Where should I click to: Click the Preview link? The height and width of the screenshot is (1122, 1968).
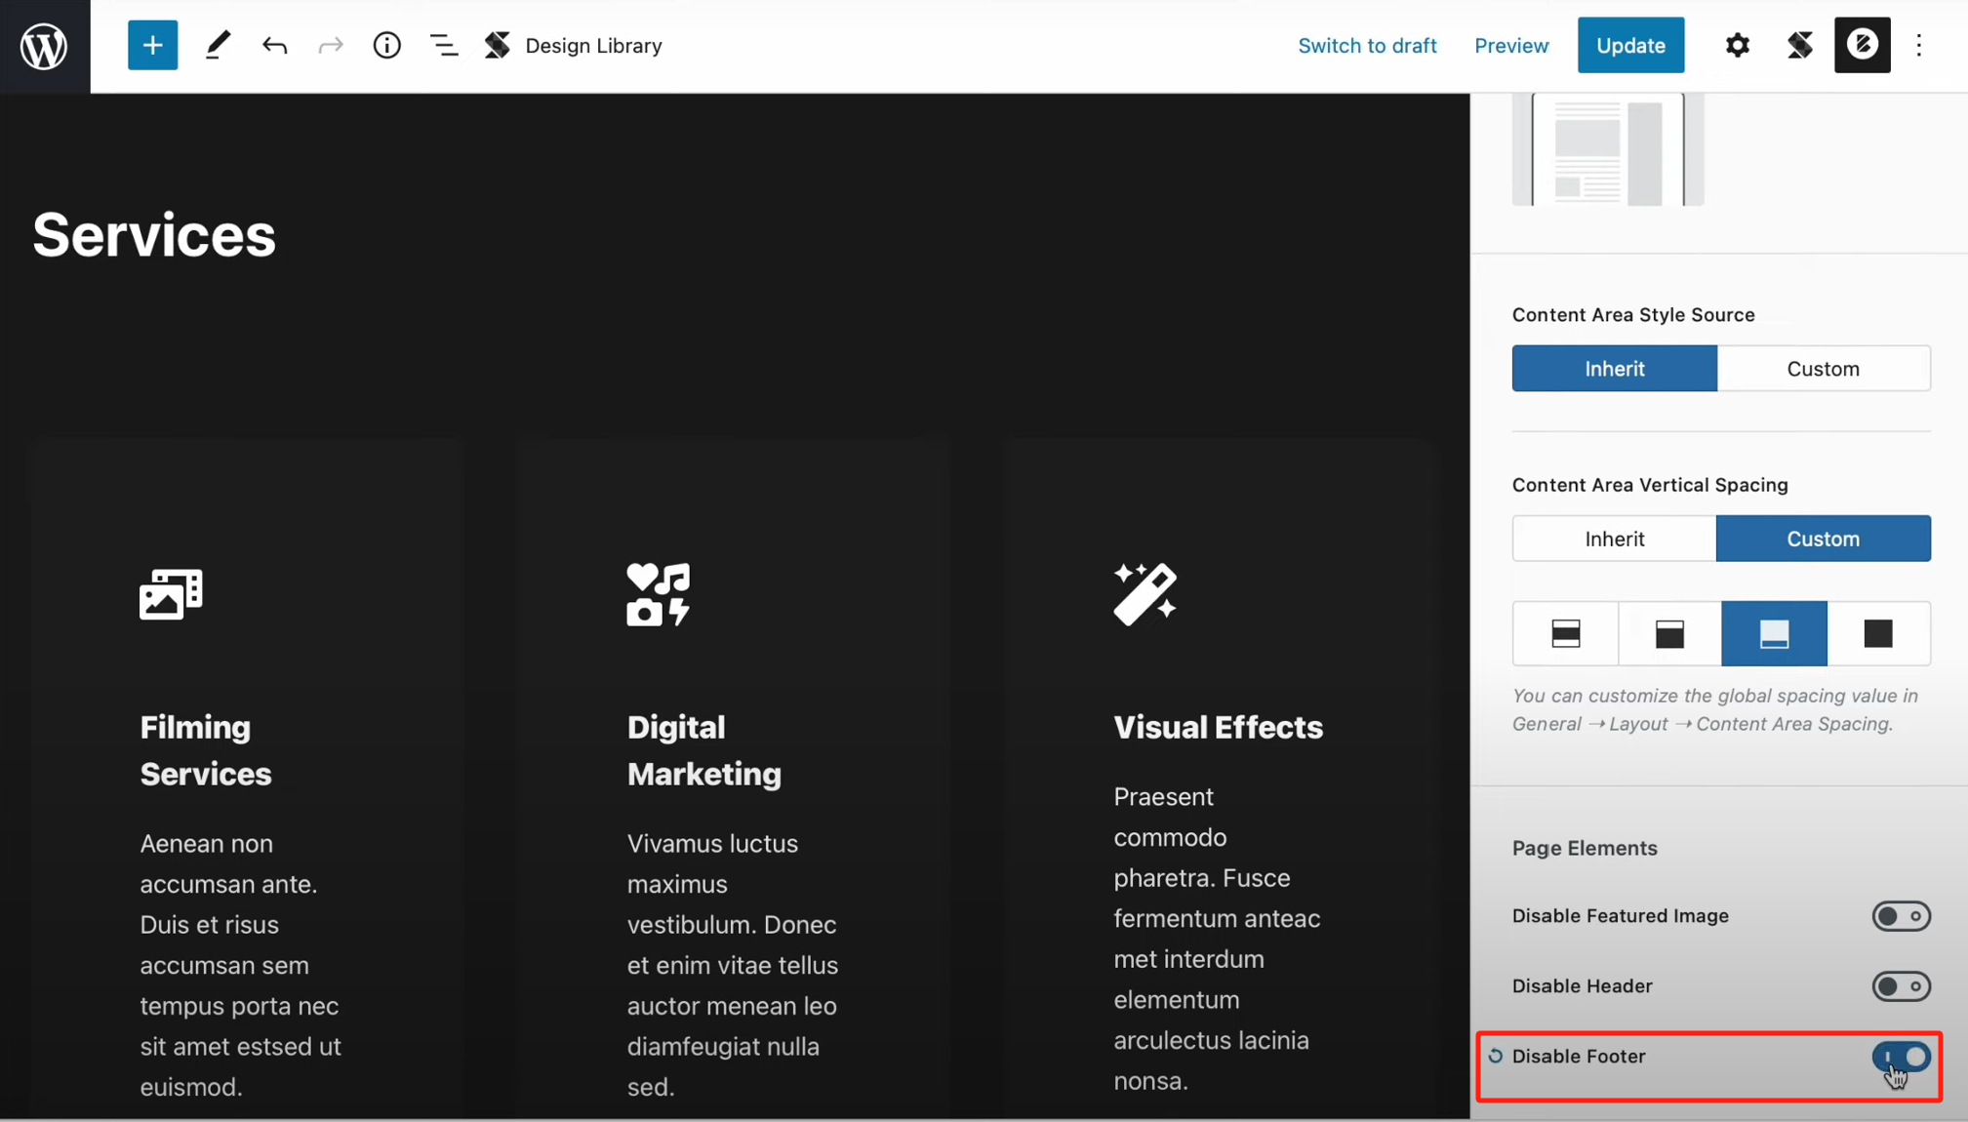(1510, 45)
